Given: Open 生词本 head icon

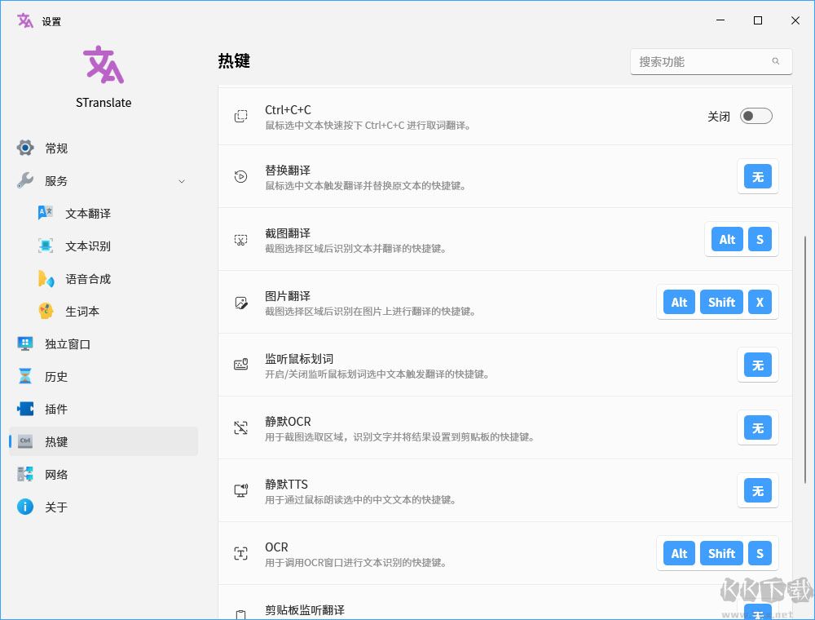Looking at the screenshot, I should coord(46,311).
